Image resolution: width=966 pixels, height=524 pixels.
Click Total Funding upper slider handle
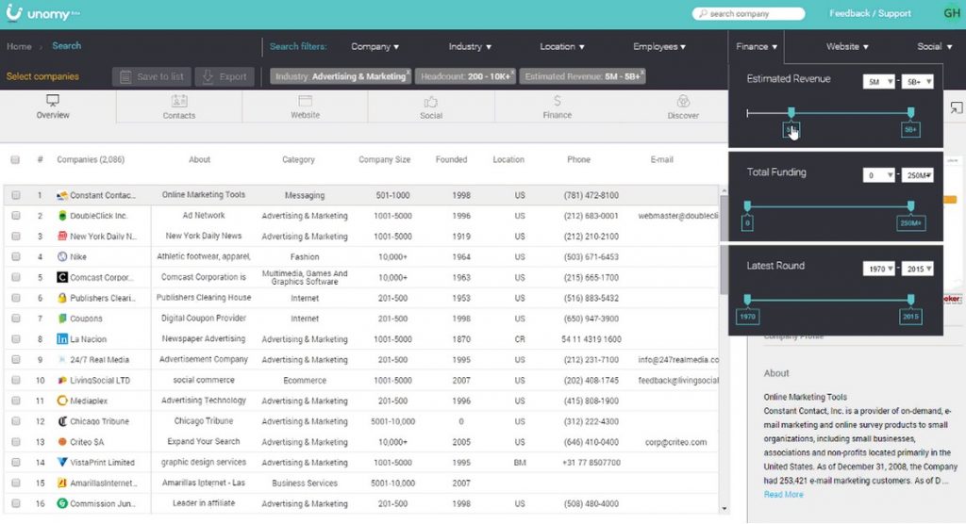[x=910, y=205]
